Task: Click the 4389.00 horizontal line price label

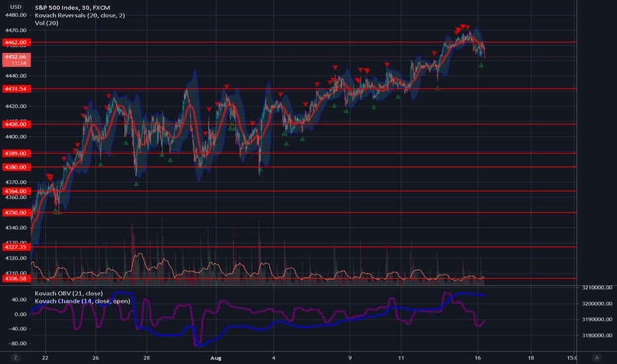Action: pyautogui.click(x=16, y=154)
